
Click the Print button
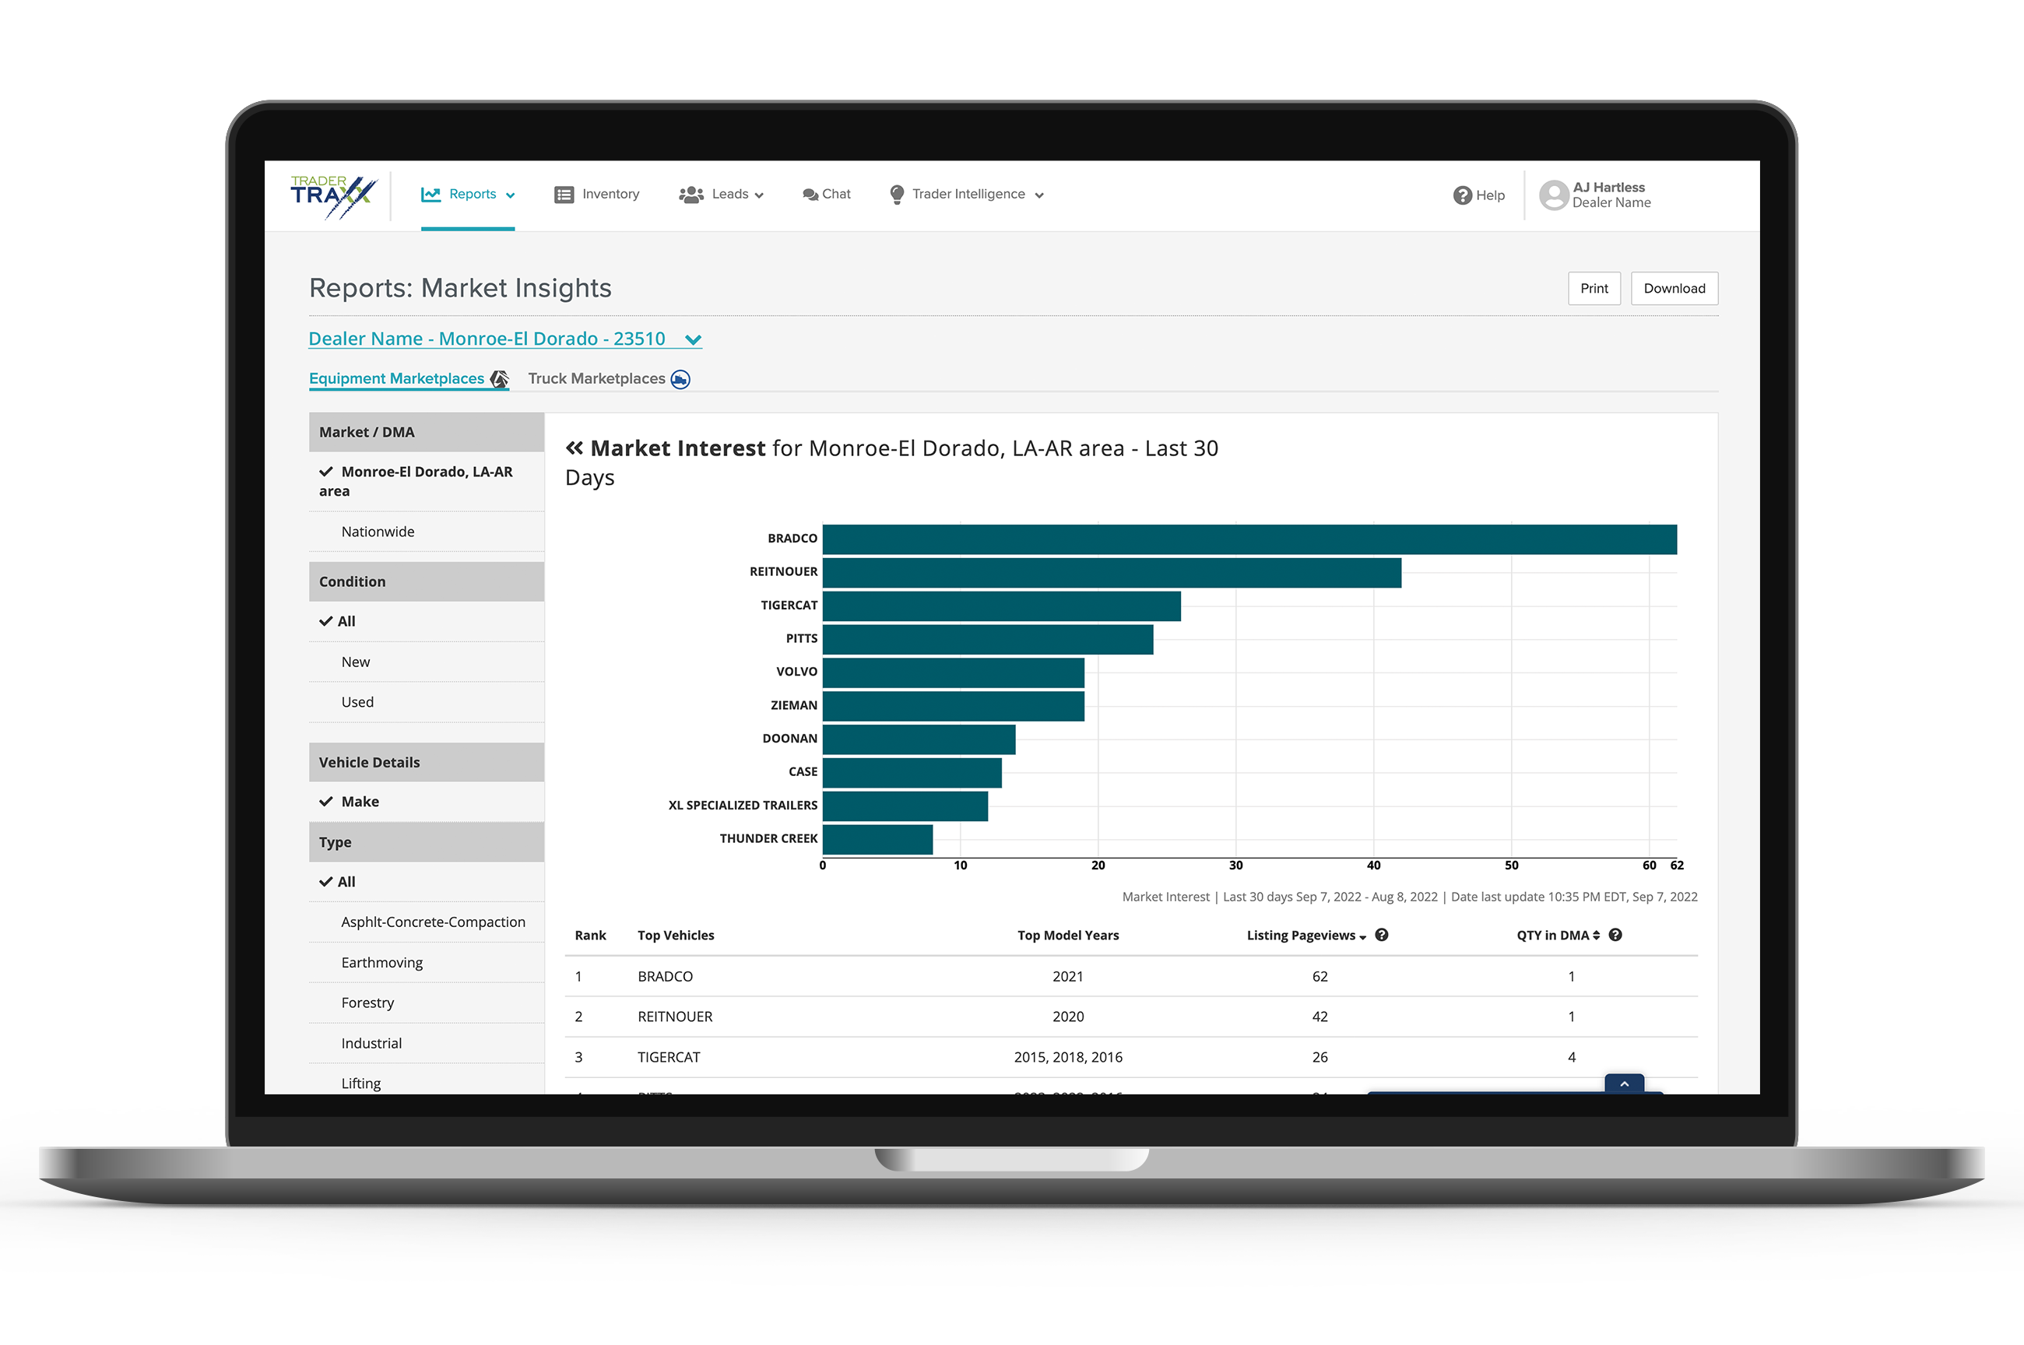tap(1594, 288)
